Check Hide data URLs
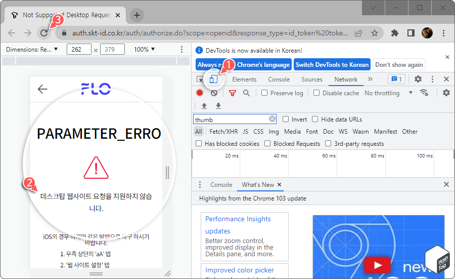The image size is (455, 279). coord(315,119)
